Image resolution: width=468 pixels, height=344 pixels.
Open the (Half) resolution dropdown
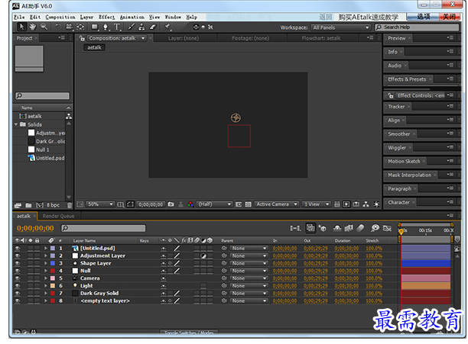click(215, 204)
